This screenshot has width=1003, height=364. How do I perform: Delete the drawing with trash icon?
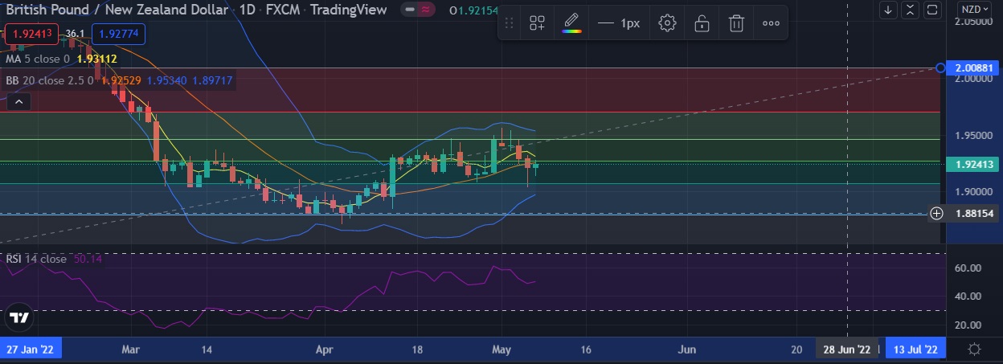click(735, 23)
